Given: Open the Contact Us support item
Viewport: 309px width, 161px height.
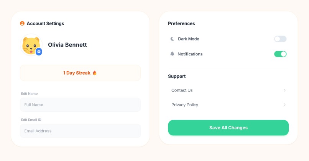Looking at the screenshot, I should (228, 90).
